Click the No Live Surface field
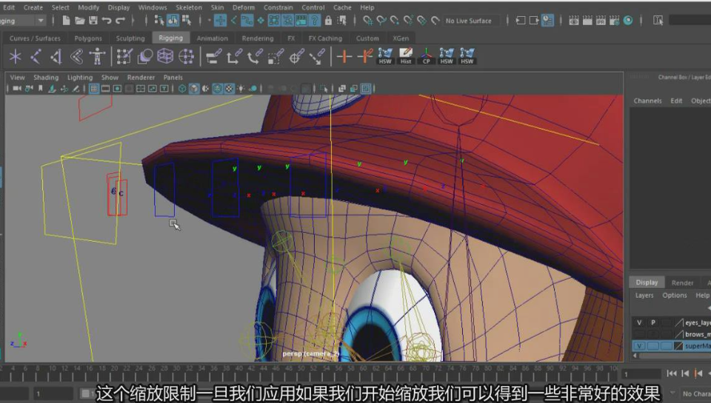 pos(471,21)
